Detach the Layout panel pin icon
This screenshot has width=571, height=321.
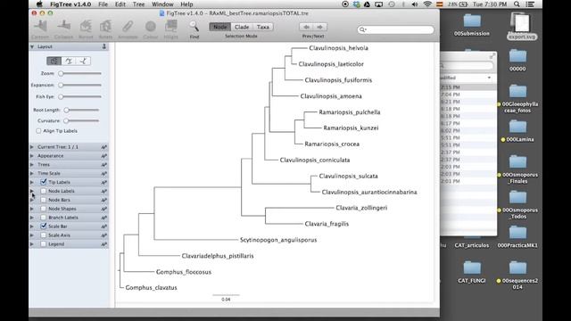103,46
